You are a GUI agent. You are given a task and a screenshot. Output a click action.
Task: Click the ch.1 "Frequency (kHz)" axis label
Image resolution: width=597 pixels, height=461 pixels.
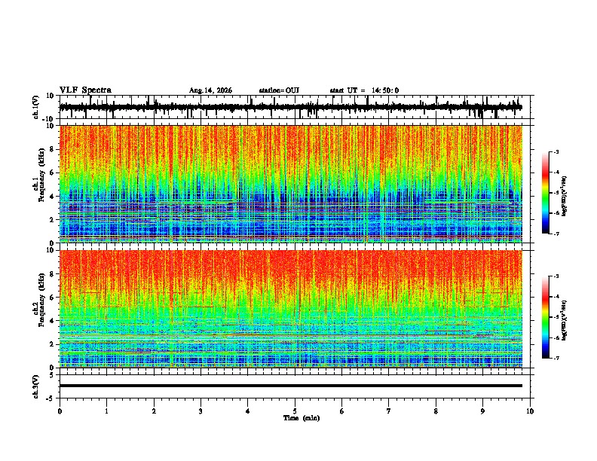41,175
